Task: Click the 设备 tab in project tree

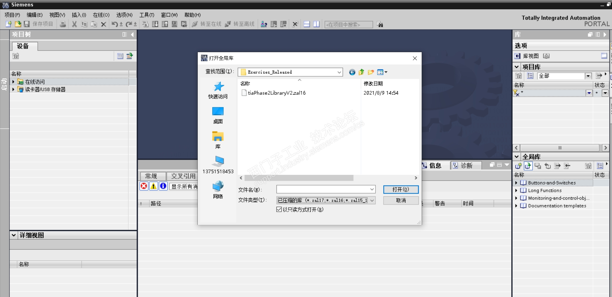Action: 25,46
